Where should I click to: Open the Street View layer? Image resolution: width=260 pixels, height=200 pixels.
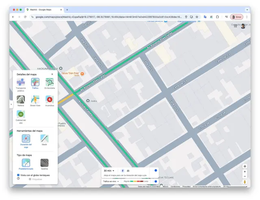pos(35,99)
